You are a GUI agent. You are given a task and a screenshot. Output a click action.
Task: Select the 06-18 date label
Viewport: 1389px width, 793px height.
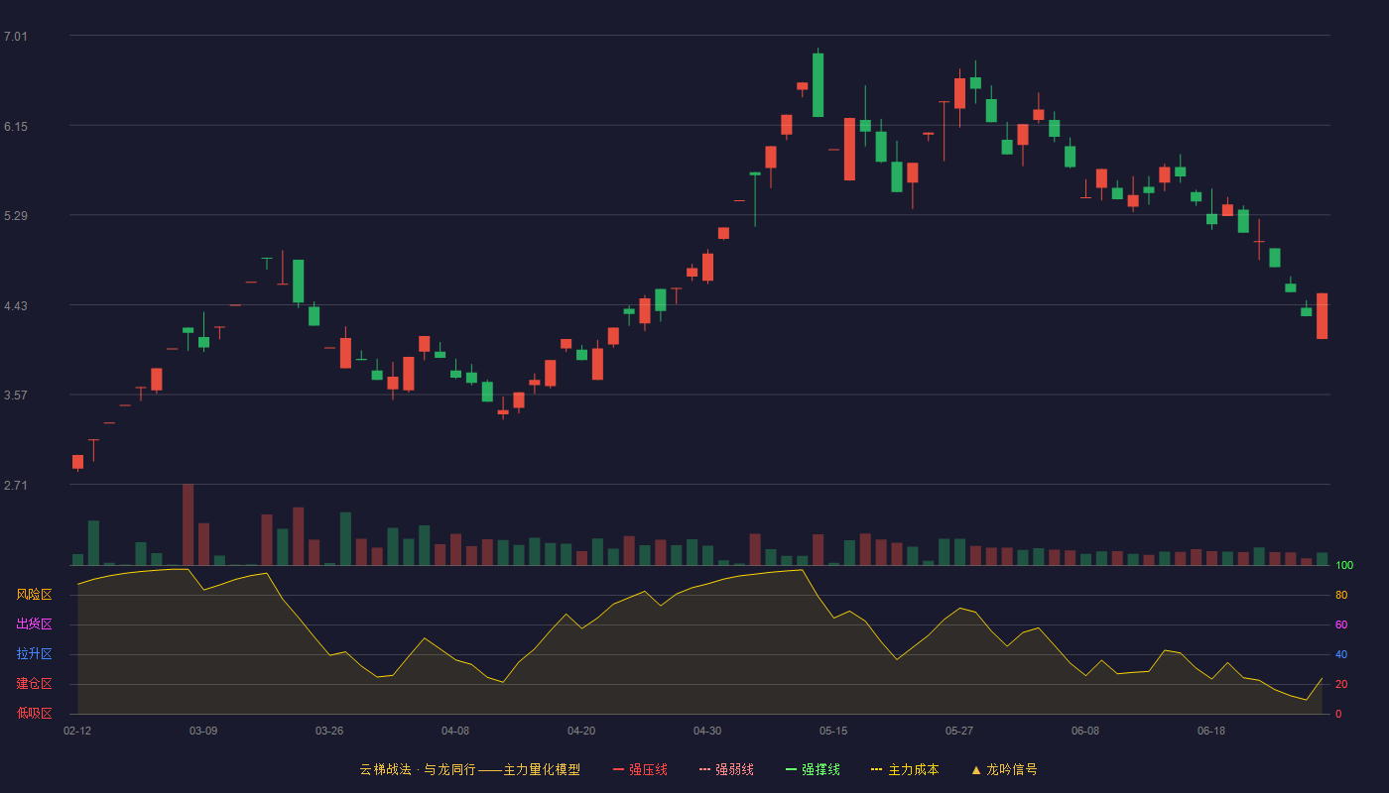(1211, 731)
